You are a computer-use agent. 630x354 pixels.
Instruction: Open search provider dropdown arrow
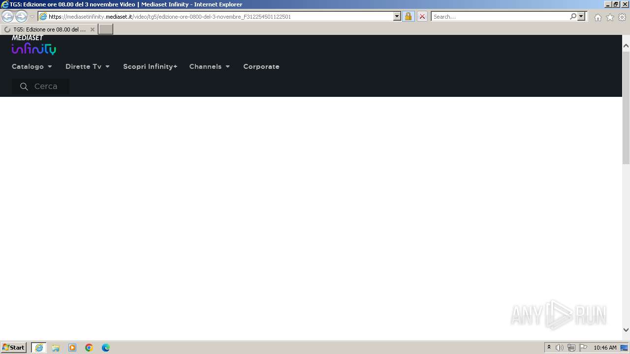coord(581,16)
